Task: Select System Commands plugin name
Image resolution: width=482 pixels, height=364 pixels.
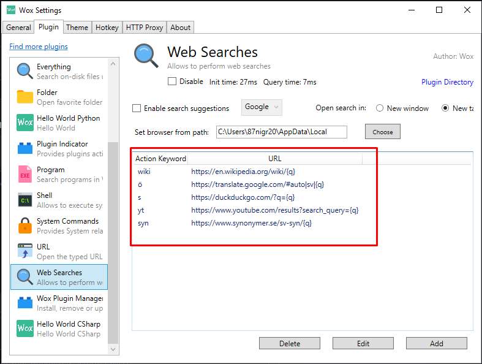Action: click(x=67, y=221)
